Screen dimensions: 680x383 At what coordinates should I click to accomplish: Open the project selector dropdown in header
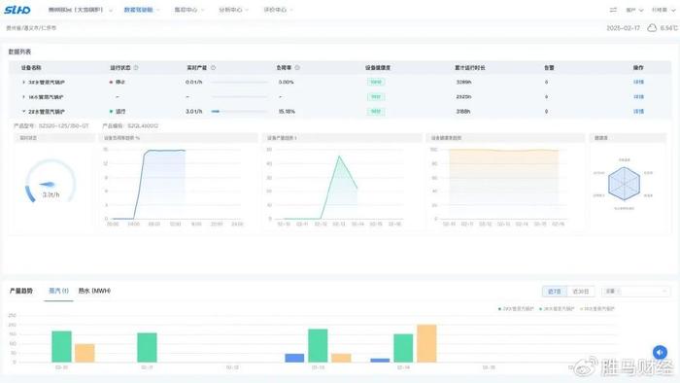coord(80,10)
